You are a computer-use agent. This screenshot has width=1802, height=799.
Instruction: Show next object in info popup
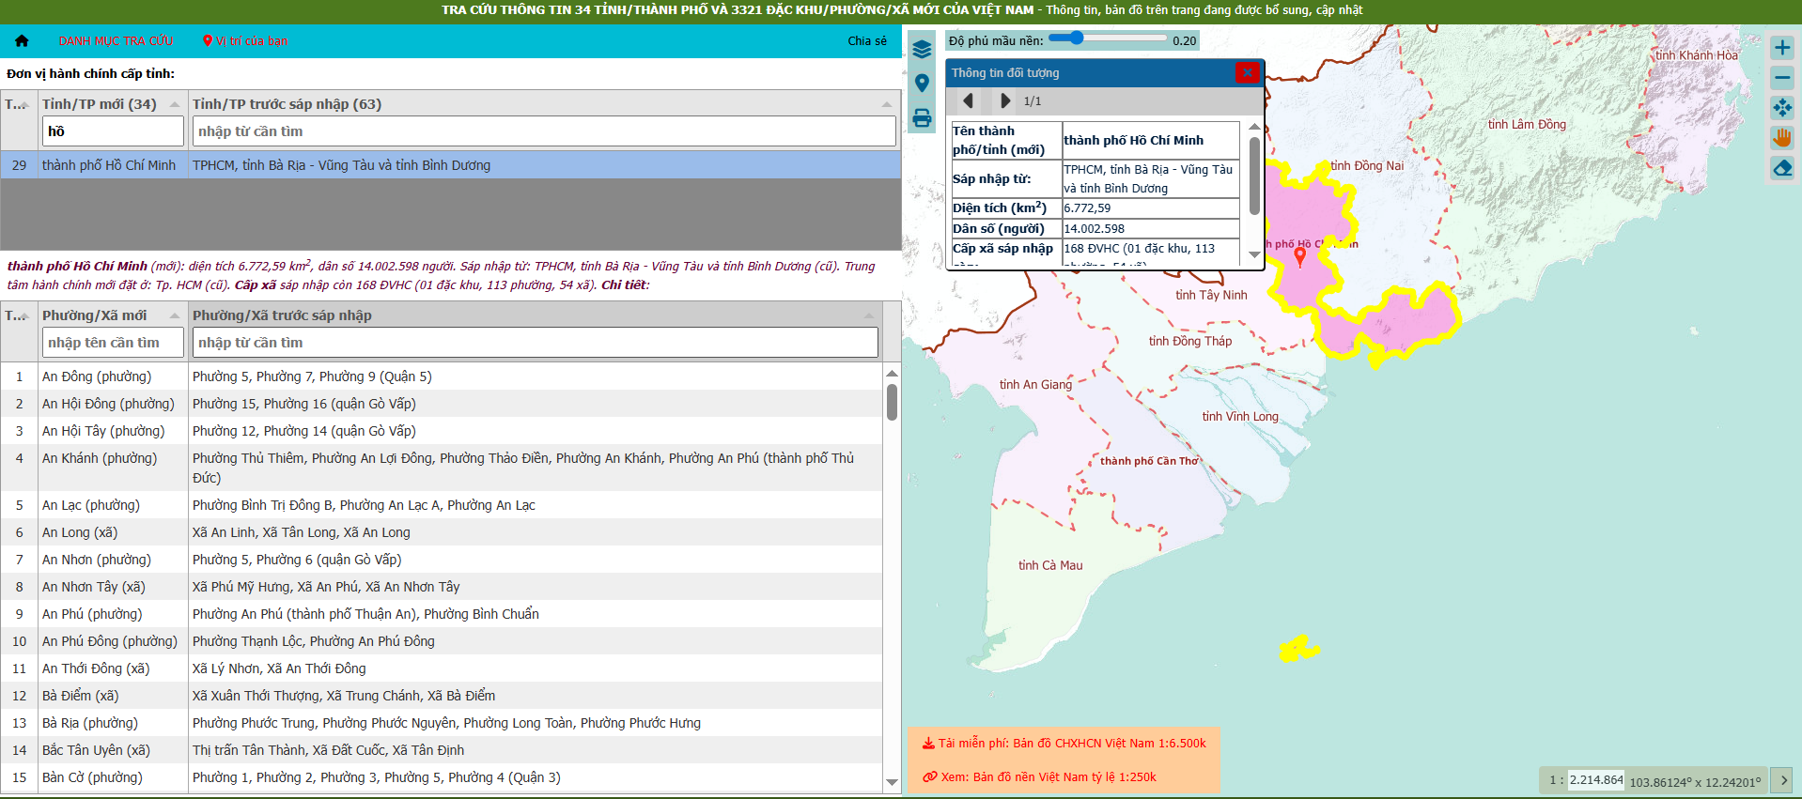(x=1004, y=100)
